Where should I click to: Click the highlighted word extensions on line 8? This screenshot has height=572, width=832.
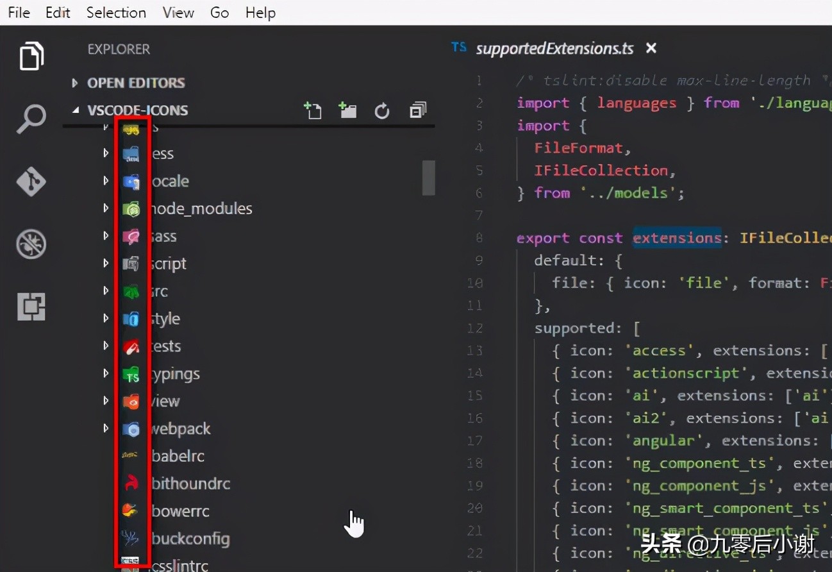click(677, 238)
